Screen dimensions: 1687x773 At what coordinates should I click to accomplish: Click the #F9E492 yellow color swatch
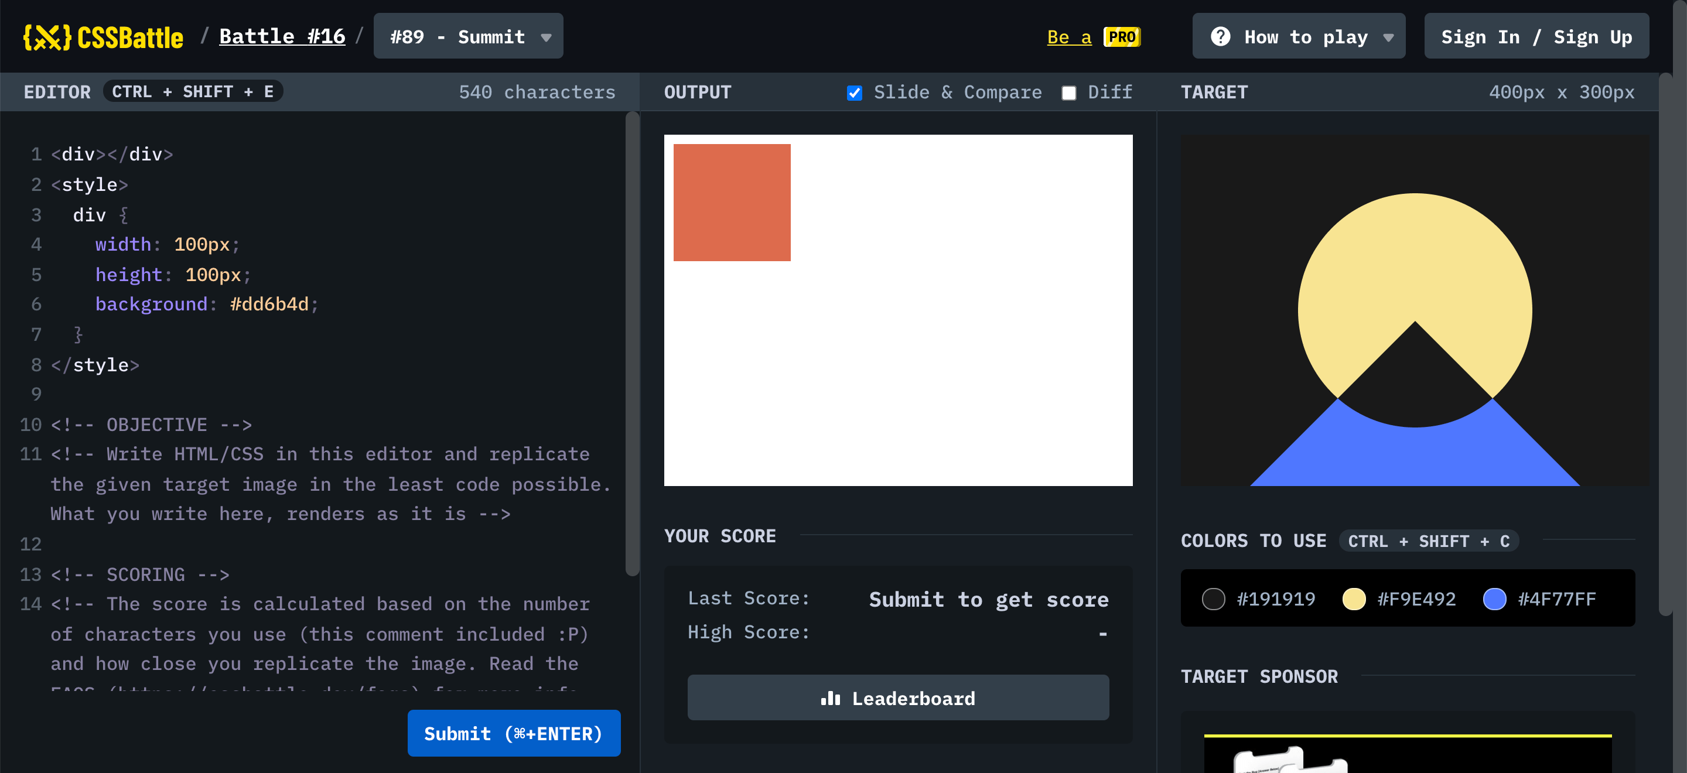click(1354, 600)
